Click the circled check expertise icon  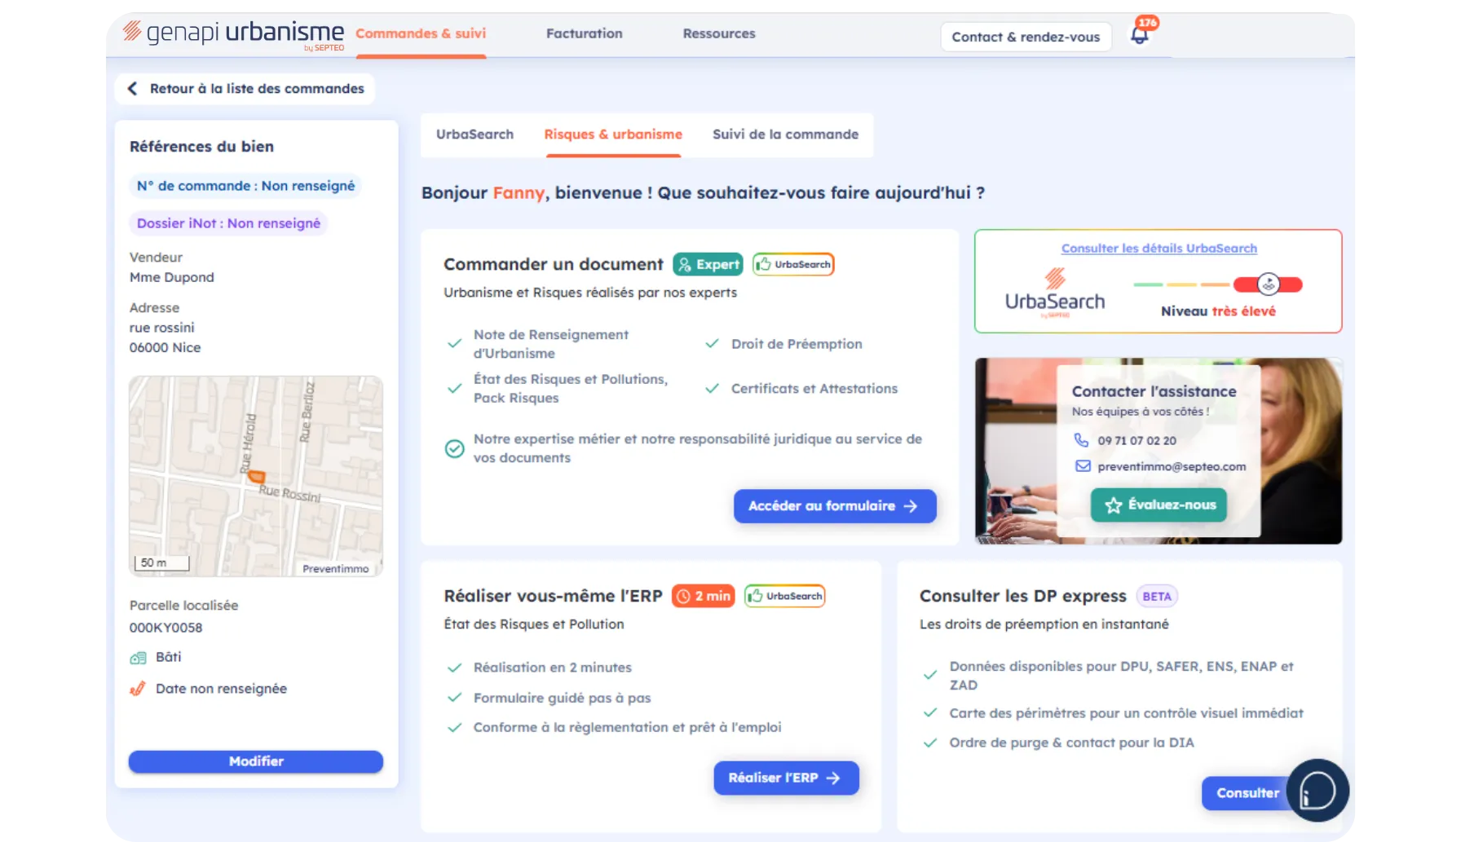click(x=454, y=448)
